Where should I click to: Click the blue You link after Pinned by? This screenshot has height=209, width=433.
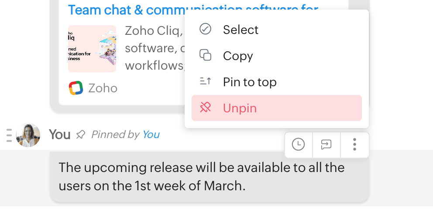coord(151,135)
